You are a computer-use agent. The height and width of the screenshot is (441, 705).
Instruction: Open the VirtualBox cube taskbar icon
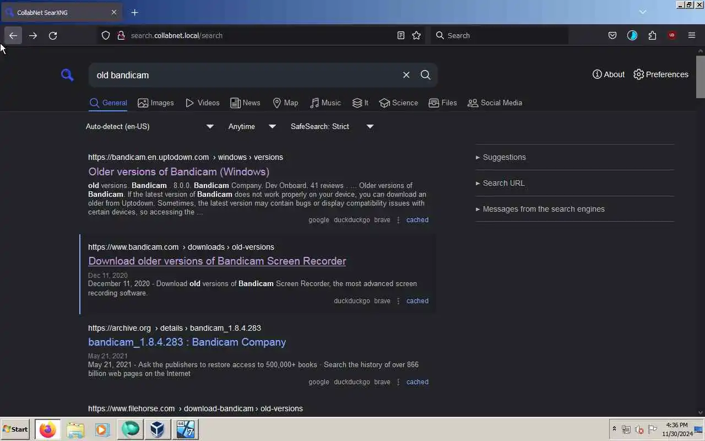point(158,429)
